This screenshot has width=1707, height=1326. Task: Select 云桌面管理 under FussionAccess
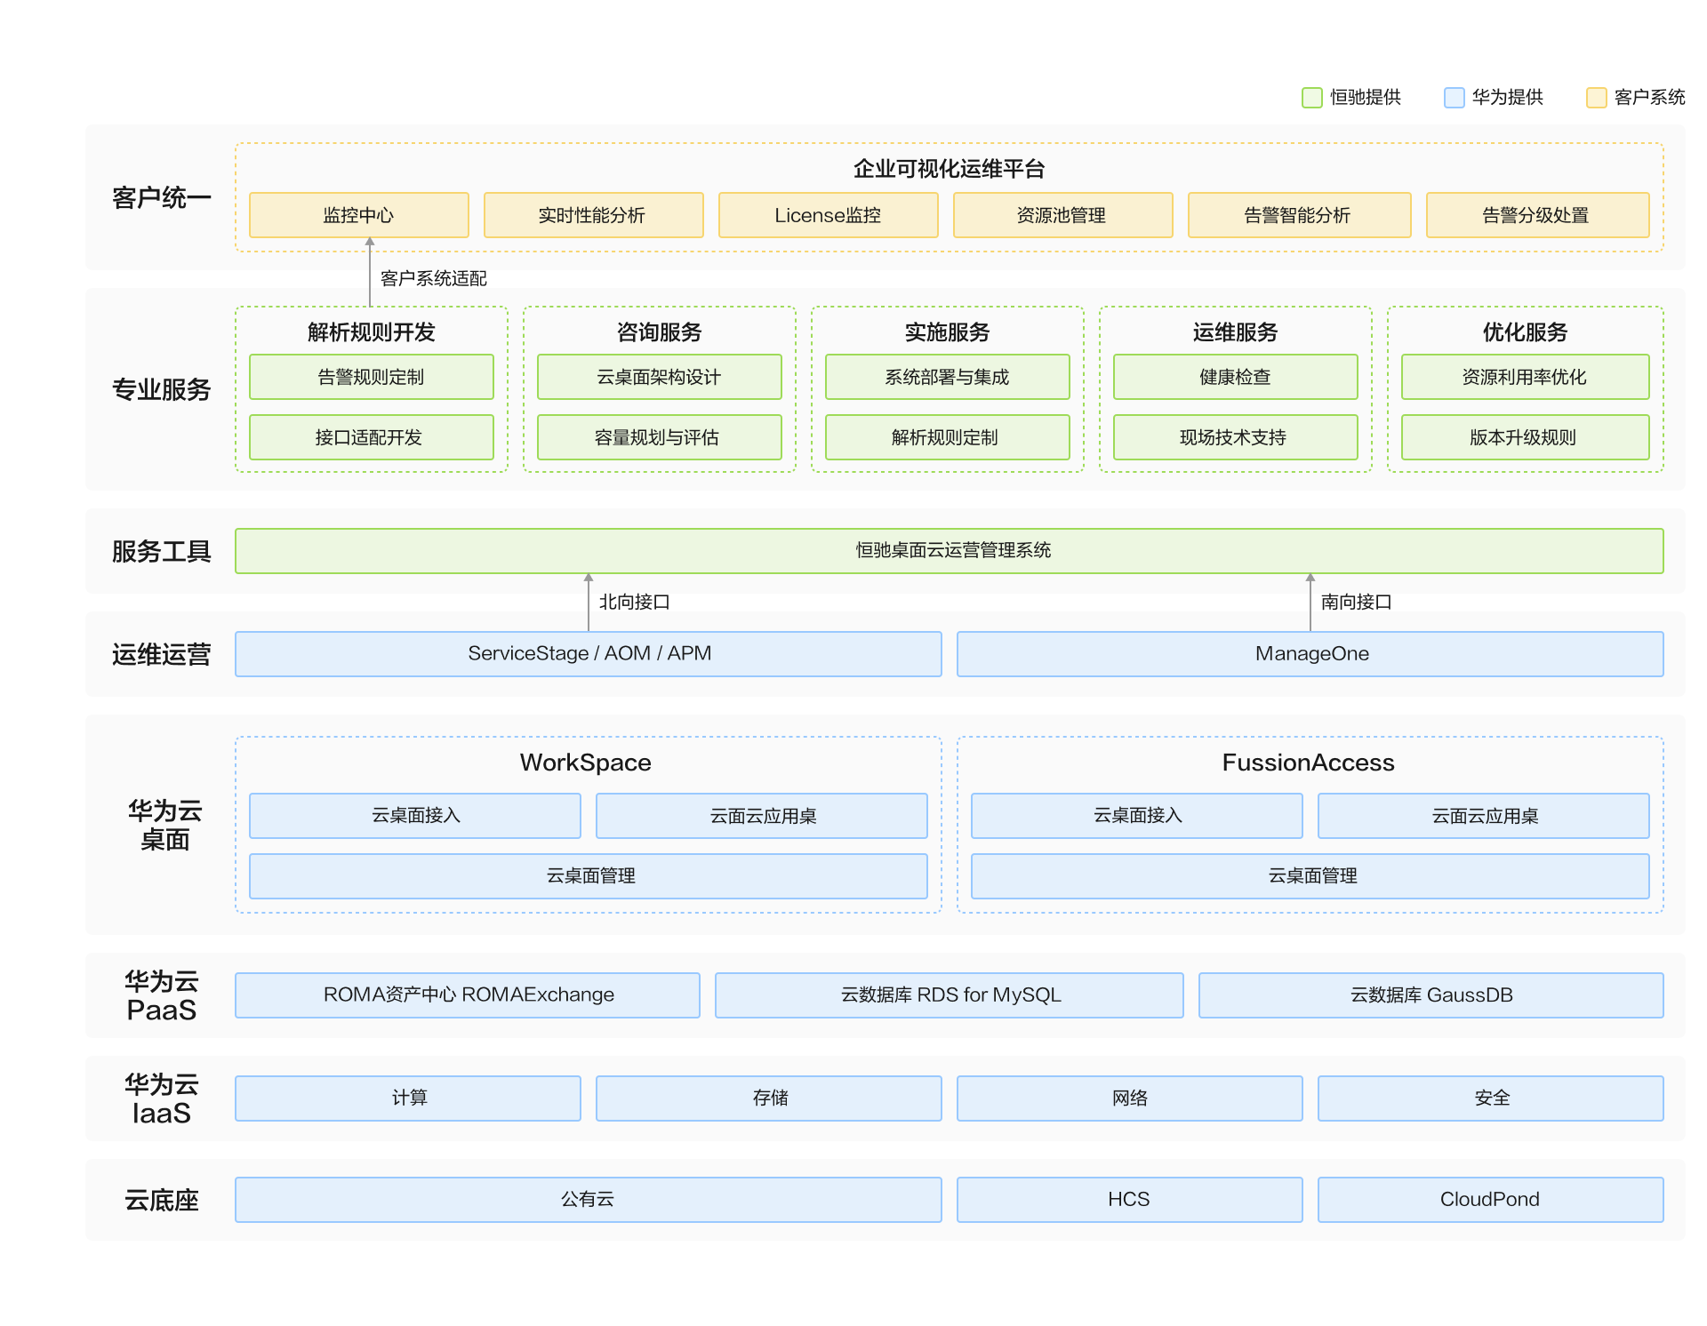pos(1310,876)
